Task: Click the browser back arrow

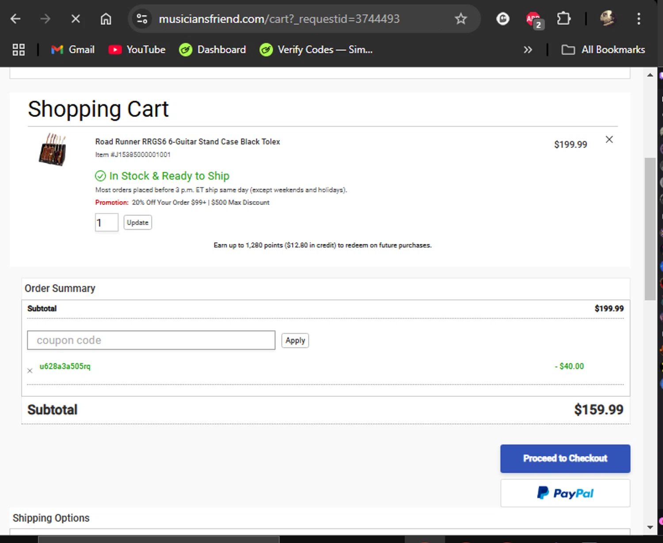Action: pos(15,19)
